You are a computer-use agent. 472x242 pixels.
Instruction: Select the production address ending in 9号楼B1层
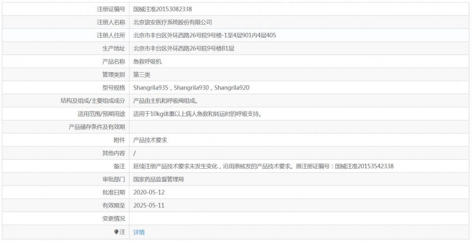tap(184, 49)
